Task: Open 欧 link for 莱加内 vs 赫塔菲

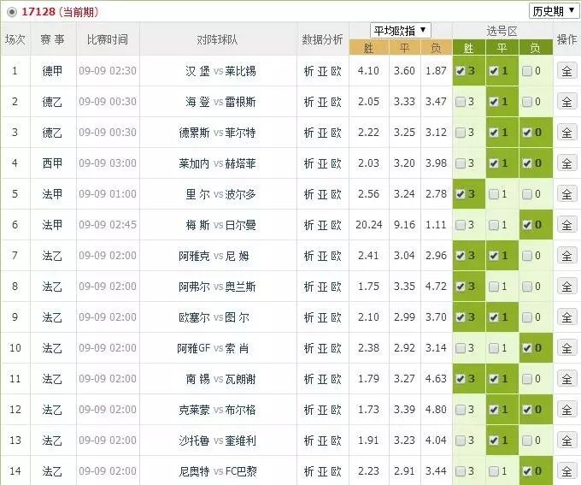Action: 336,163
